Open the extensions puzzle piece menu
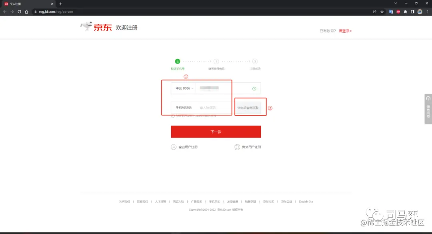The height and width of the screenshot is (234, 432). pyautogui.click(x=405, y=12)
